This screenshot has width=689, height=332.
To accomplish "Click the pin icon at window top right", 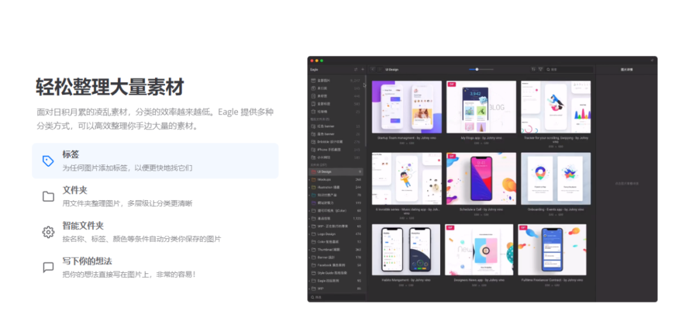I will pyautogui.click(x=652, y=60).
